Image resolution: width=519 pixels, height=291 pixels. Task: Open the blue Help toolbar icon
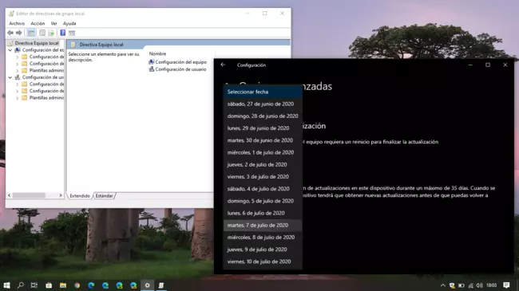(62, 33)
